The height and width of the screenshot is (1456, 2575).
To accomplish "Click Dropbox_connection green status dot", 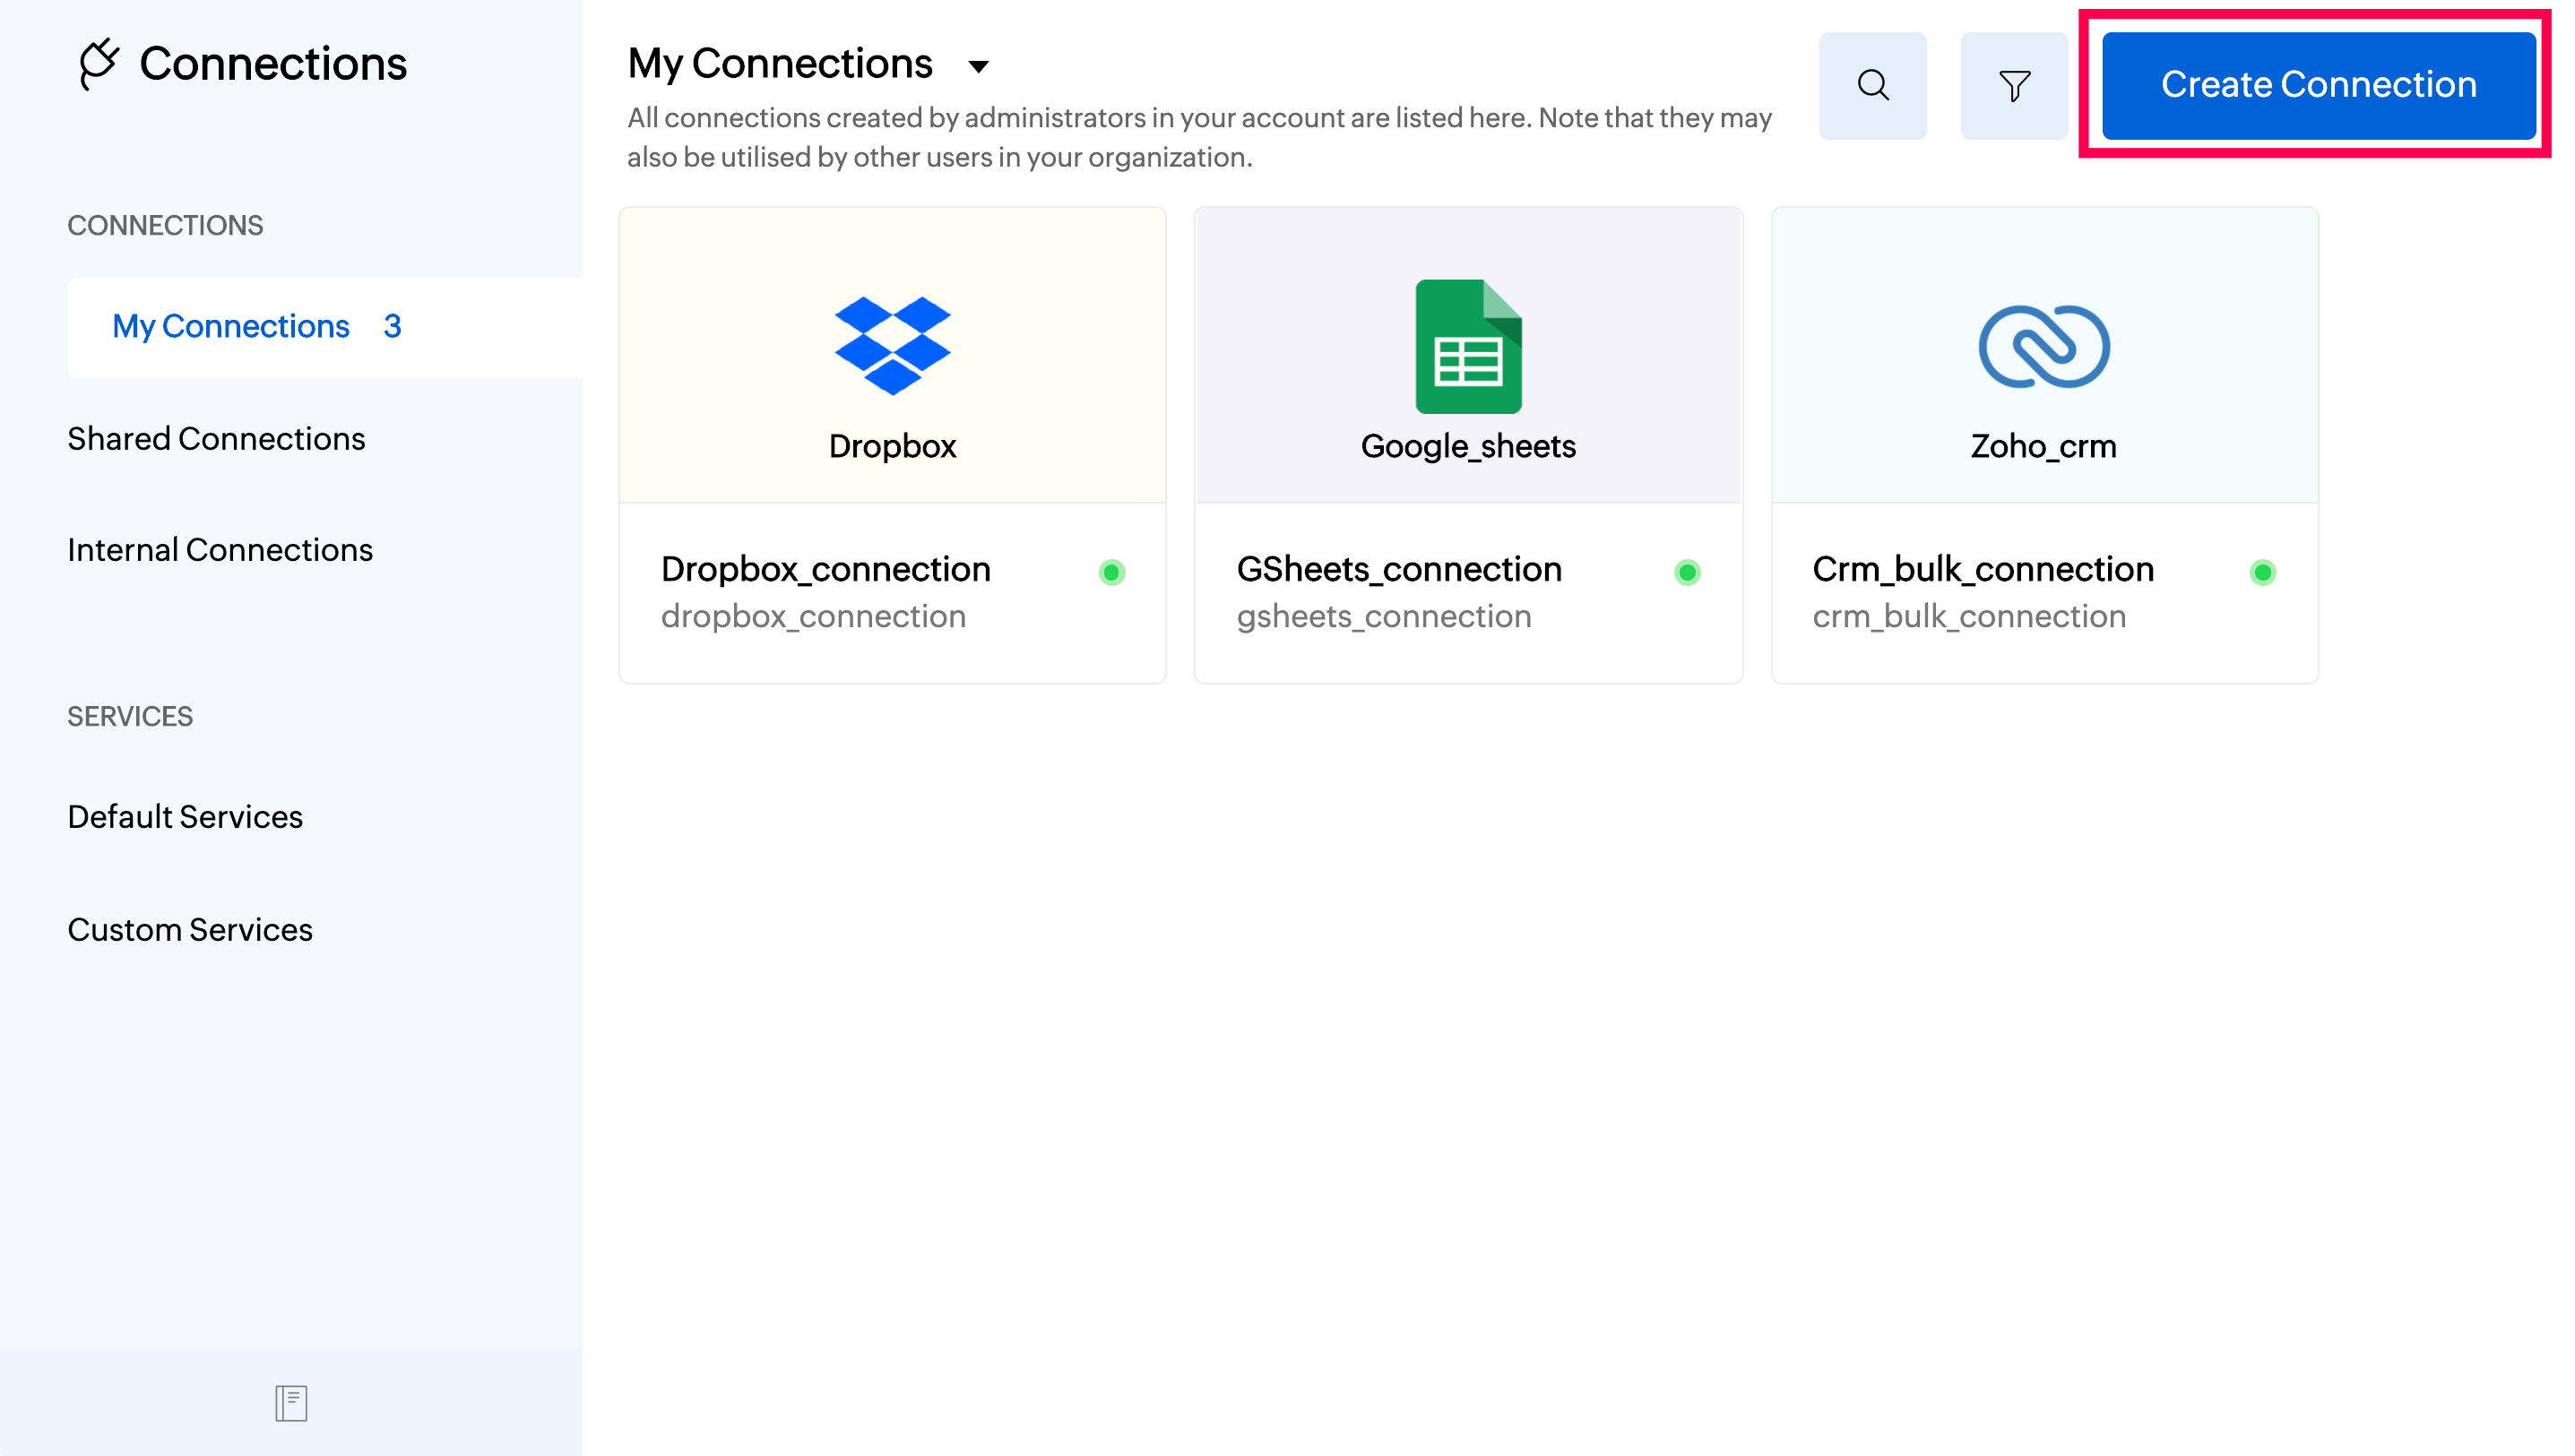I will coord(1111,572).
